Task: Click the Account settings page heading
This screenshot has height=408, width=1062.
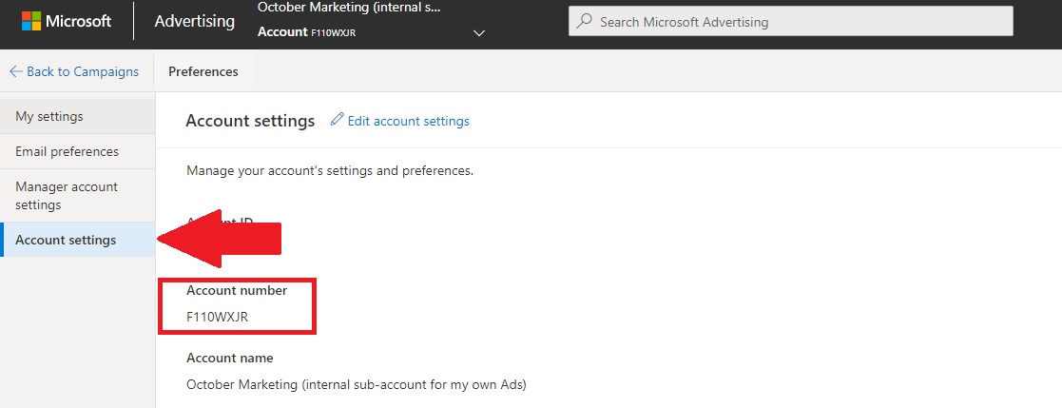Action: (250, 122)
